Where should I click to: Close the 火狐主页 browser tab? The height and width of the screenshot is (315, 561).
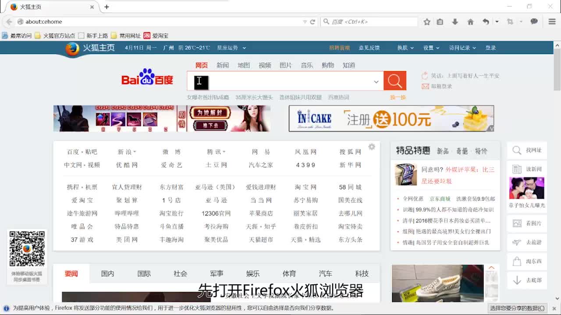(x=92, y=7)
